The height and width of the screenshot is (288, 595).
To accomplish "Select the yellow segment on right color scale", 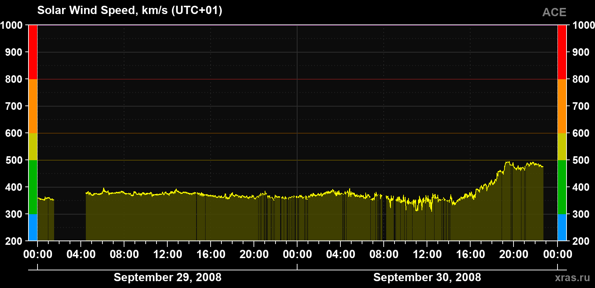I will (x=562, y=147).
